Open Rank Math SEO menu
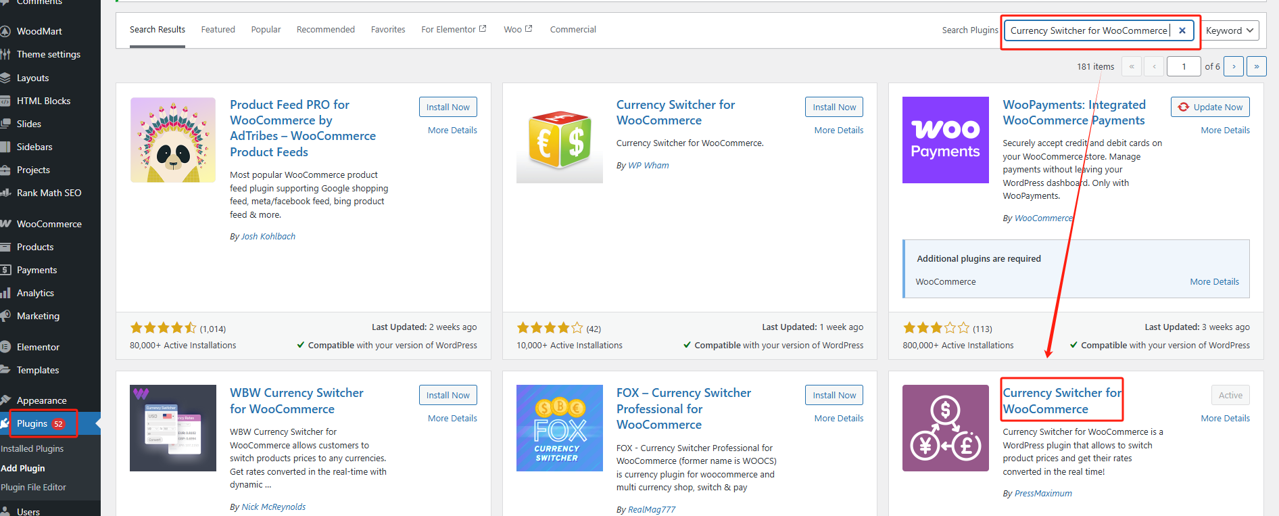Screen dimensions: 1279x516 pos(49,193)
